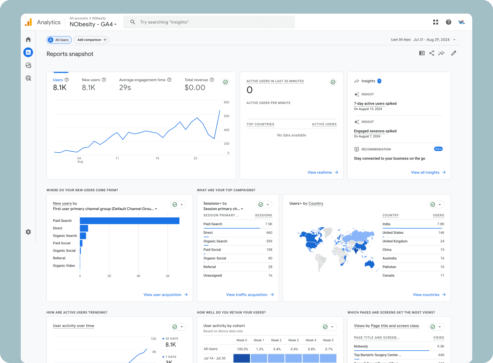The height and width of the screenshot is (363, 493).
Task: Select the Users metric tab
Action: pyautogui.click(x=61, y=84)
